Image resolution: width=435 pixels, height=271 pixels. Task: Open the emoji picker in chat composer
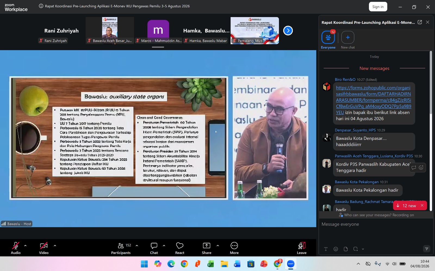pos(336,249)
